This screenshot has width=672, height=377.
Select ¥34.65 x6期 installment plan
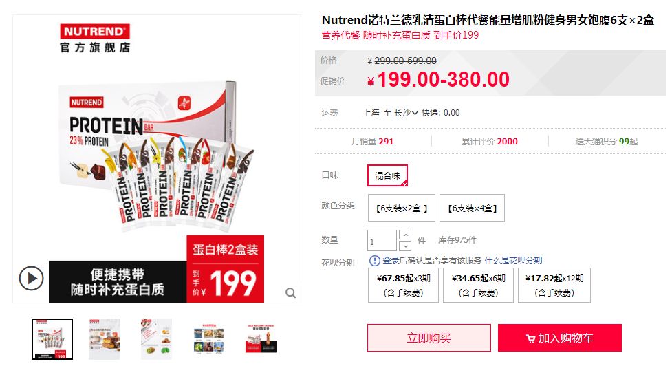coord(478,286)
